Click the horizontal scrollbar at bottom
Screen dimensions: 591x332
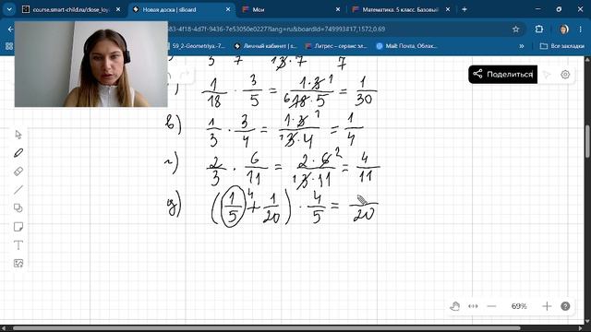point(267,328)
